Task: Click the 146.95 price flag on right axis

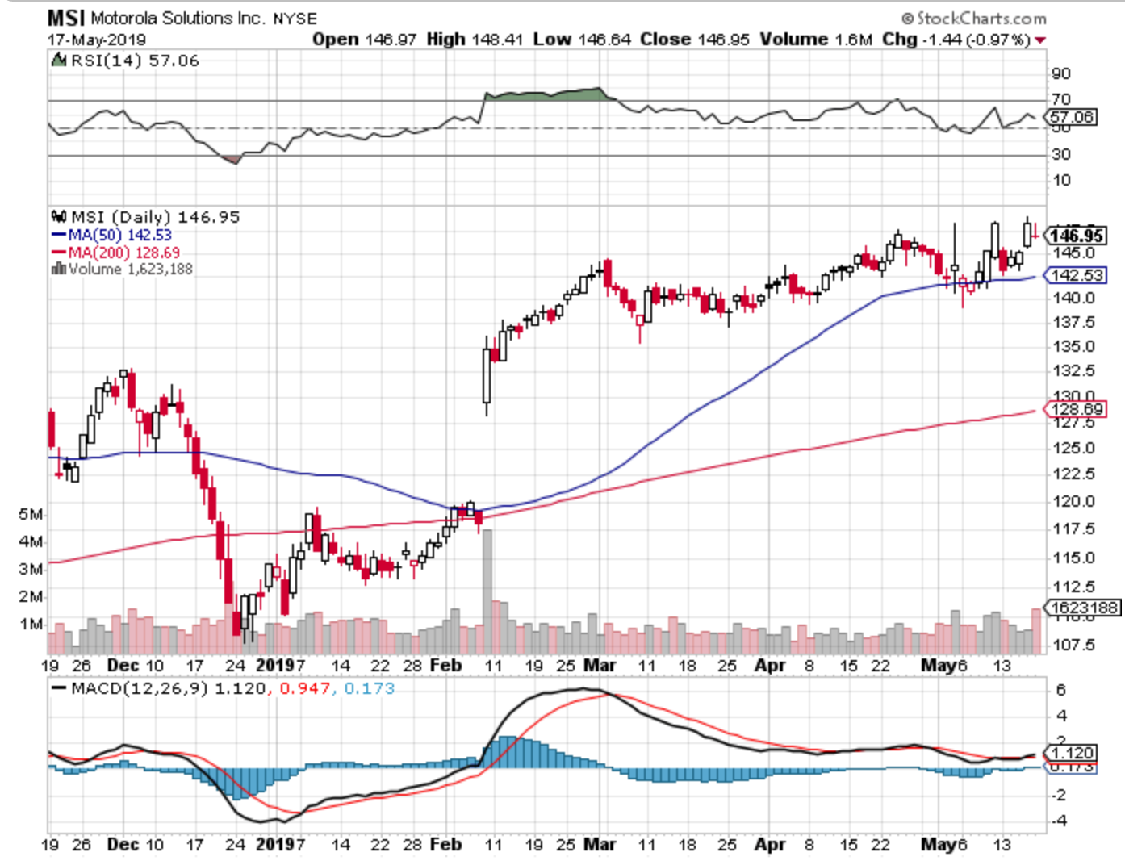Action: (x=1076, y=236)
